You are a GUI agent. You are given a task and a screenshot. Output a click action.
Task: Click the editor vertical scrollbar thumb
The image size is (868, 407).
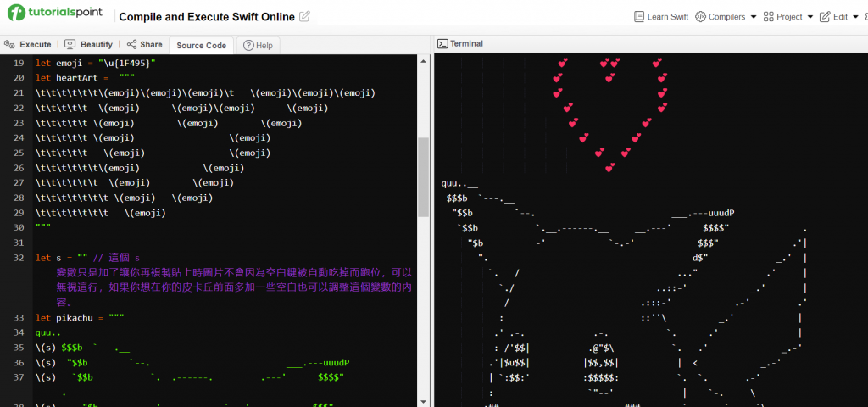click(x=424, y=177)
